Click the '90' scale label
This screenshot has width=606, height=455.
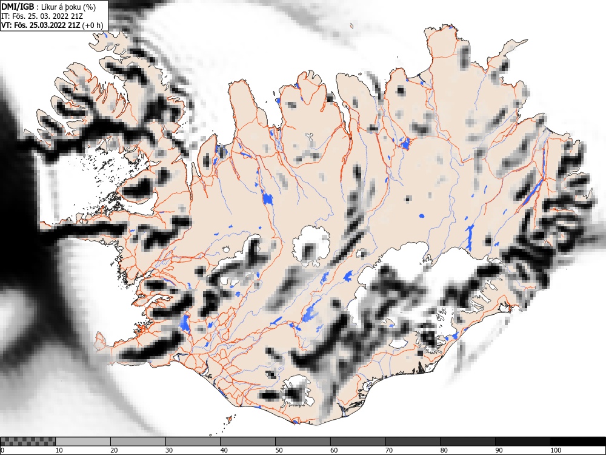498,450
